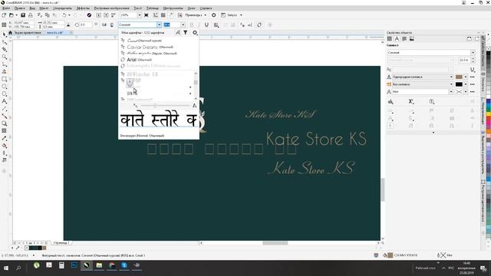Click the Underline U button in property bar
This screenshot has width=491, height=276.
pos(206,25)
